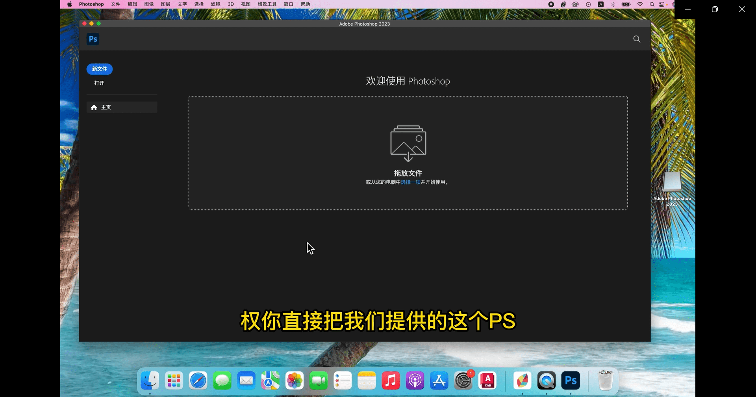
Task: Open the 选择 menu
Action: click(199, 4)
